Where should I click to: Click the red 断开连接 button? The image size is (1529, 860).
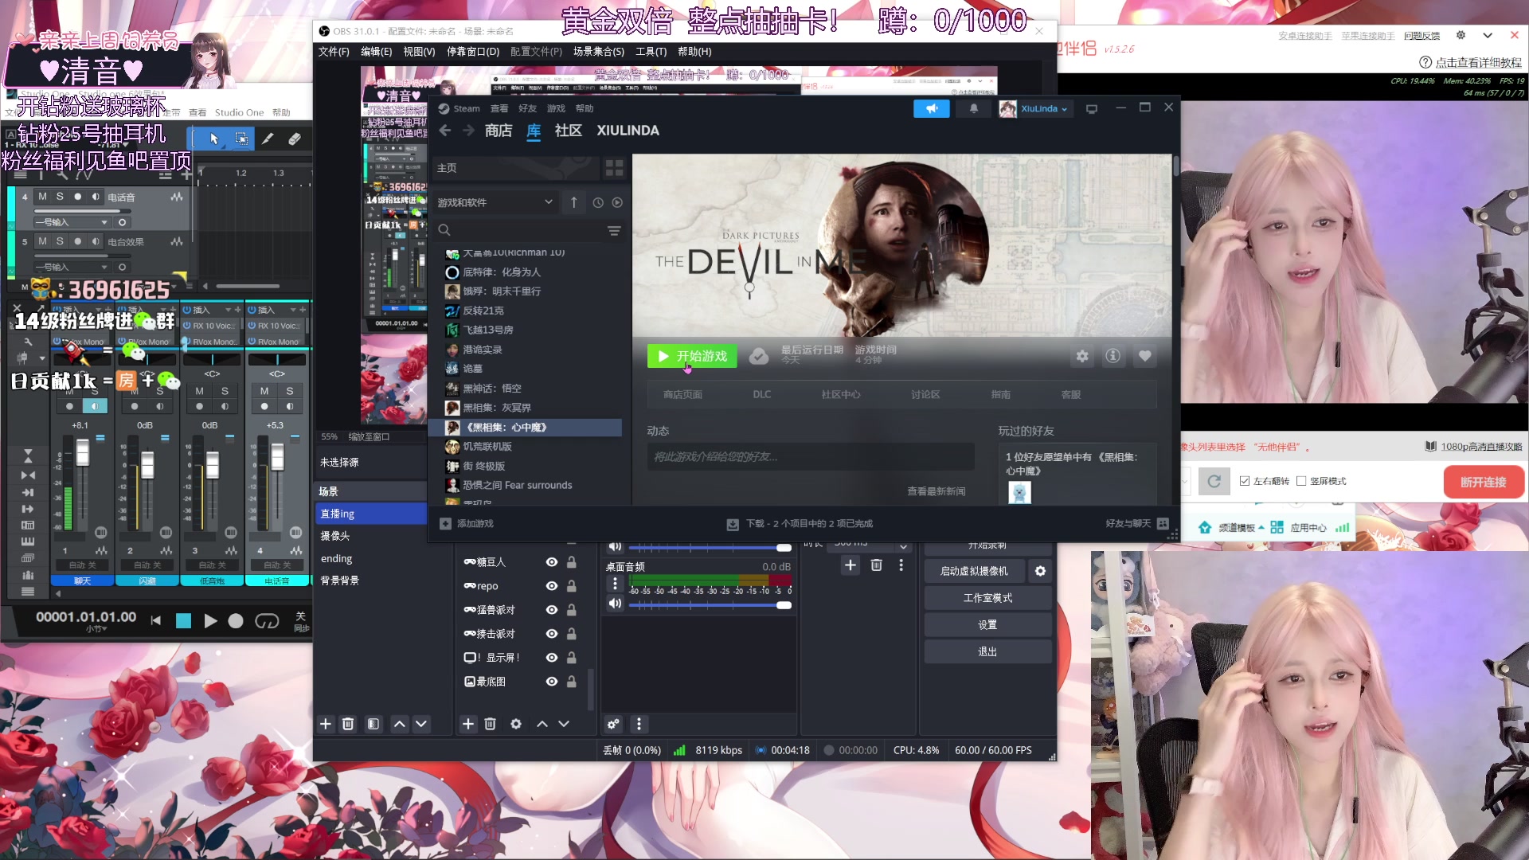coord(1483,482)
